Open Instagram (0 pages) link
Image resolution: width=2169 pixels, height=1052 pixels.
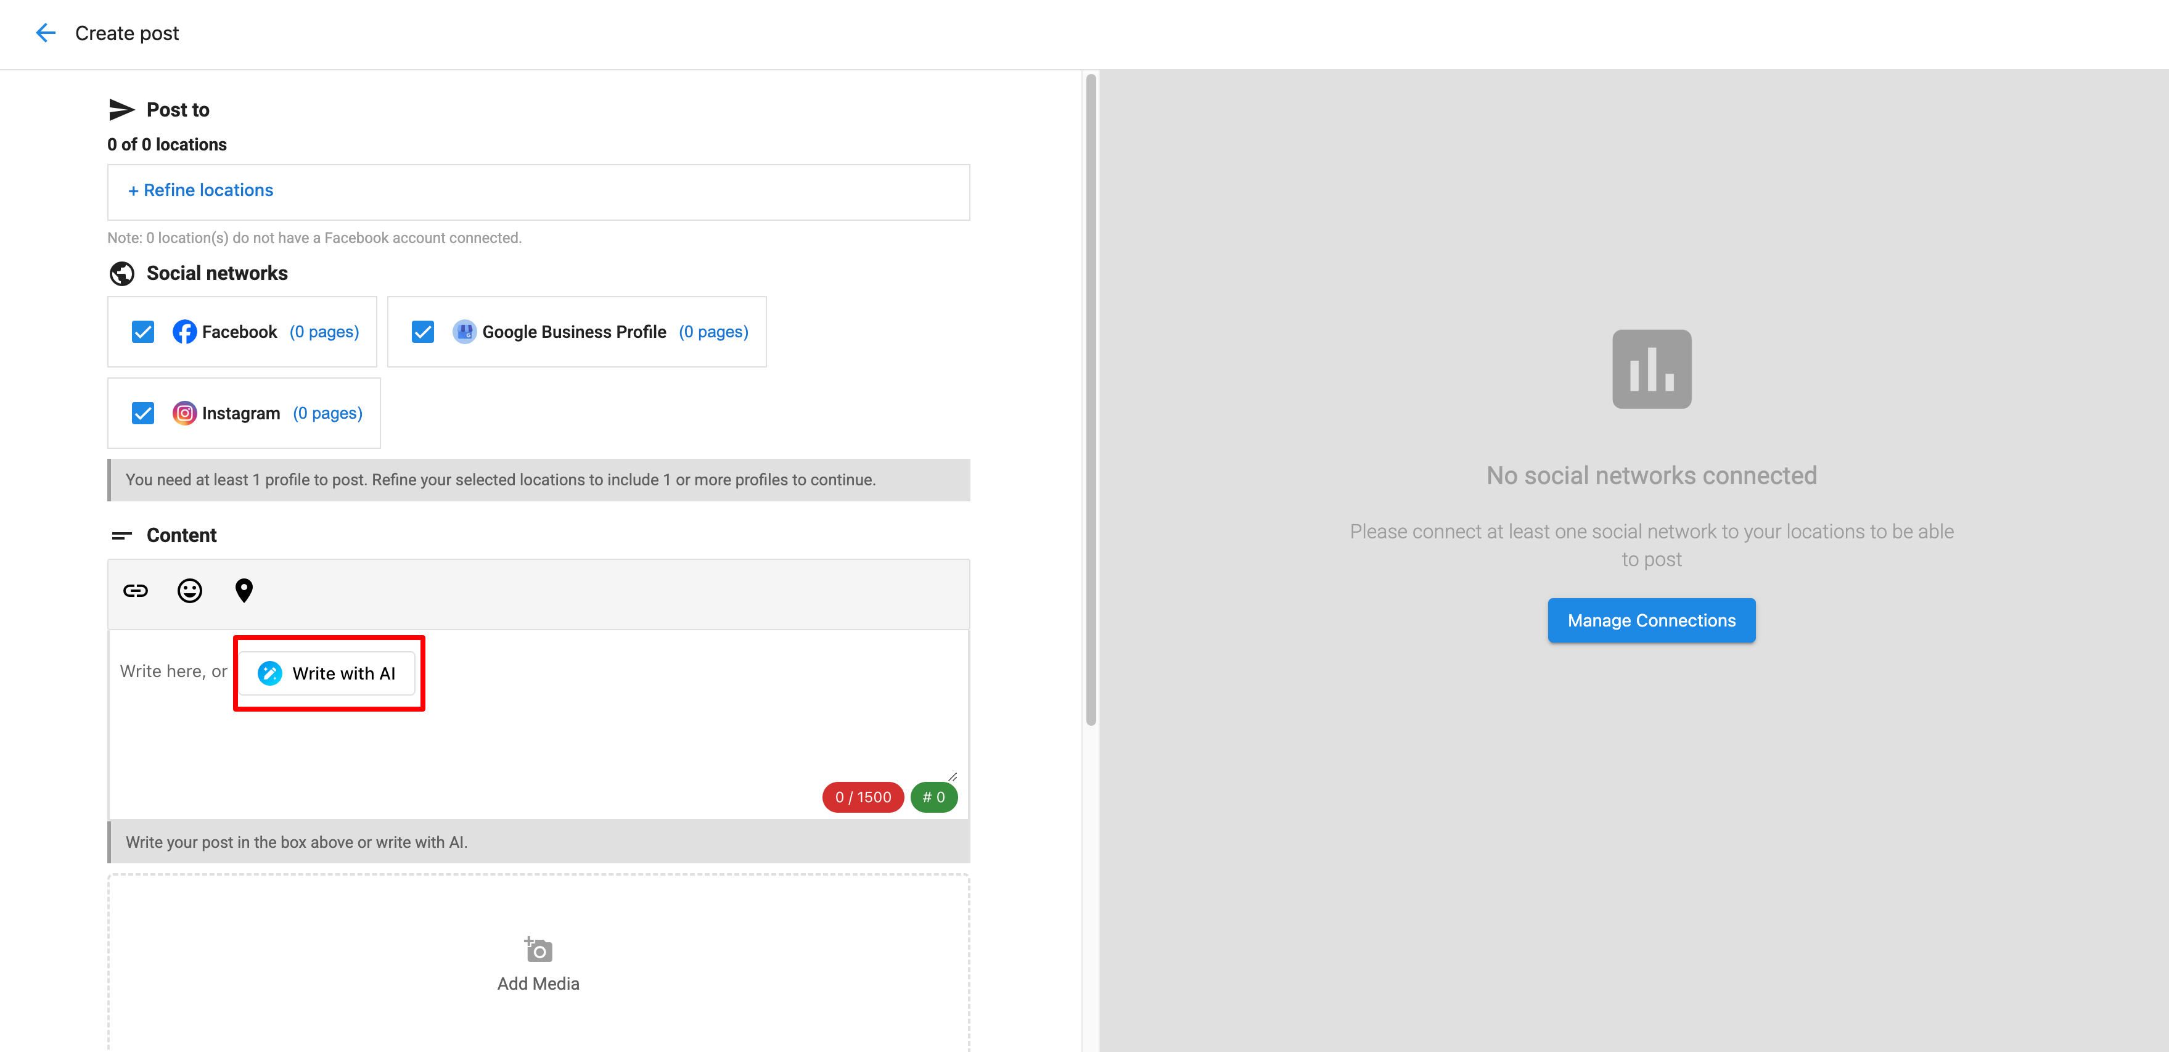pyautogui.click(x=327, y=414)
